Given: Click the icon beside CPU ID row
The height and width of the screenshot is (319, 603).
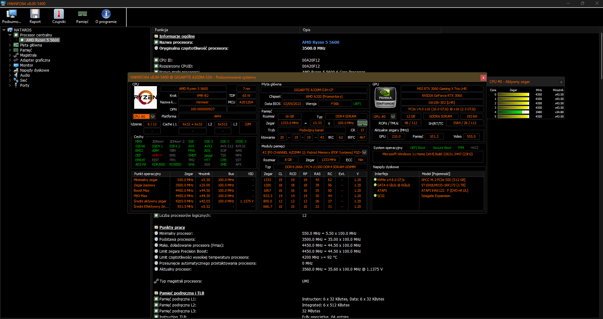Looking at the screenshot, I should [x=156, y=60].
